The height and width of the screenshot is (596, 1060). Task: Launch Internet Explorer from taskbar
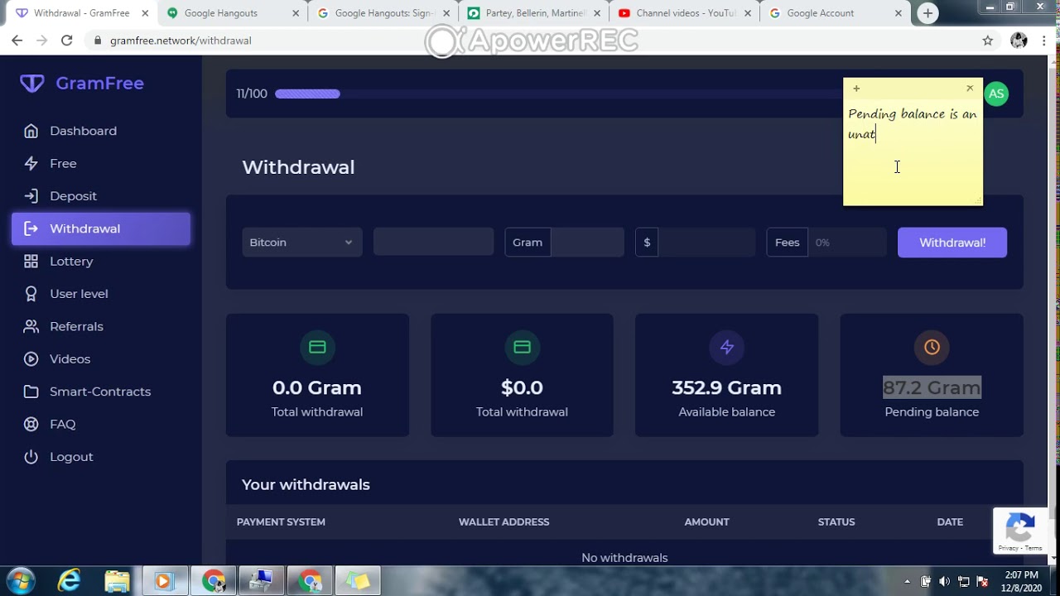coord(69,581)
